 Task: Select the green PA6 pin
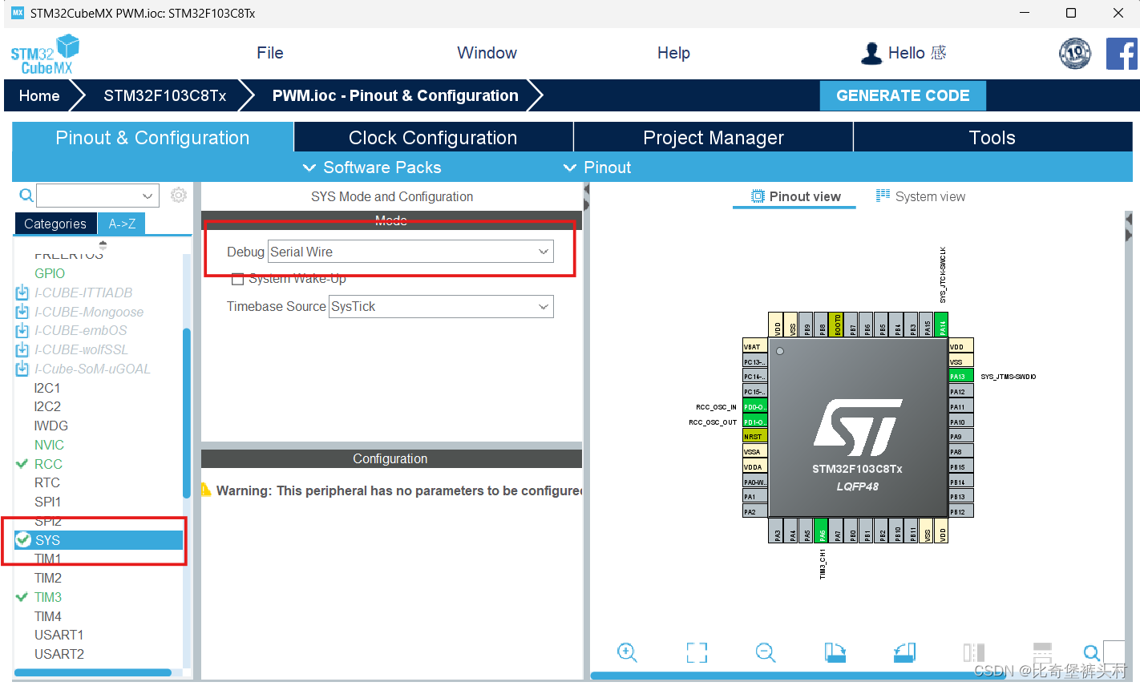[821, 531]
